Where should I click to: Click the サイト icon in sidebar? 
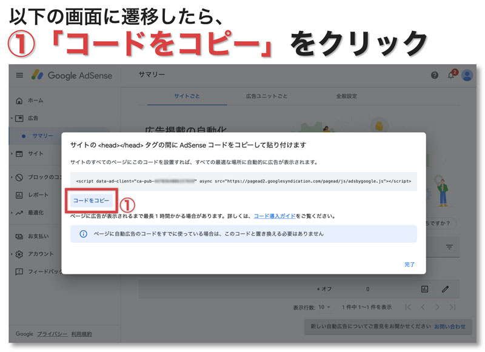click(x=19, y=154)
